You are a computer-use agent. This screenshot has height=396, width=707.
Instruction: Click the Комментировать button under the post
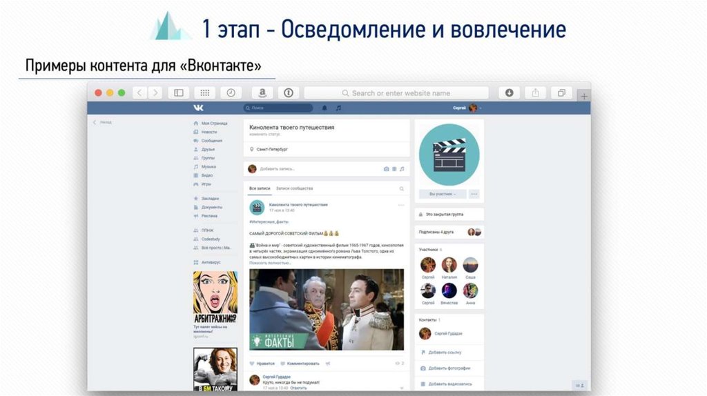coord(302,363)
